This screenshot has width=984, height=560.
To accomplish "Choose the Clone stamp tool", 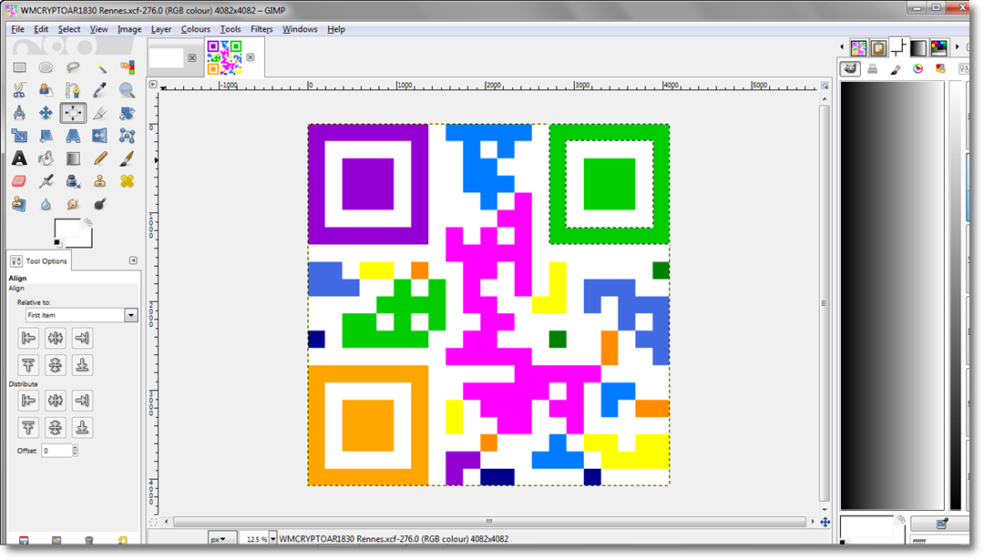I will pos(100,181).
